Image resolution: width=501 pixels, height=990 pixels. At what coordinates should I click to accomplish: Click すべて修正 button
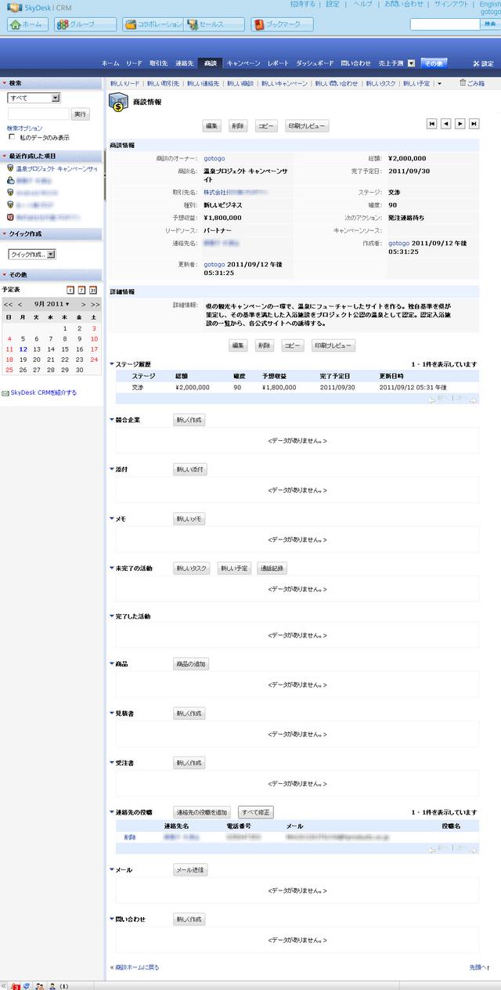256,813
